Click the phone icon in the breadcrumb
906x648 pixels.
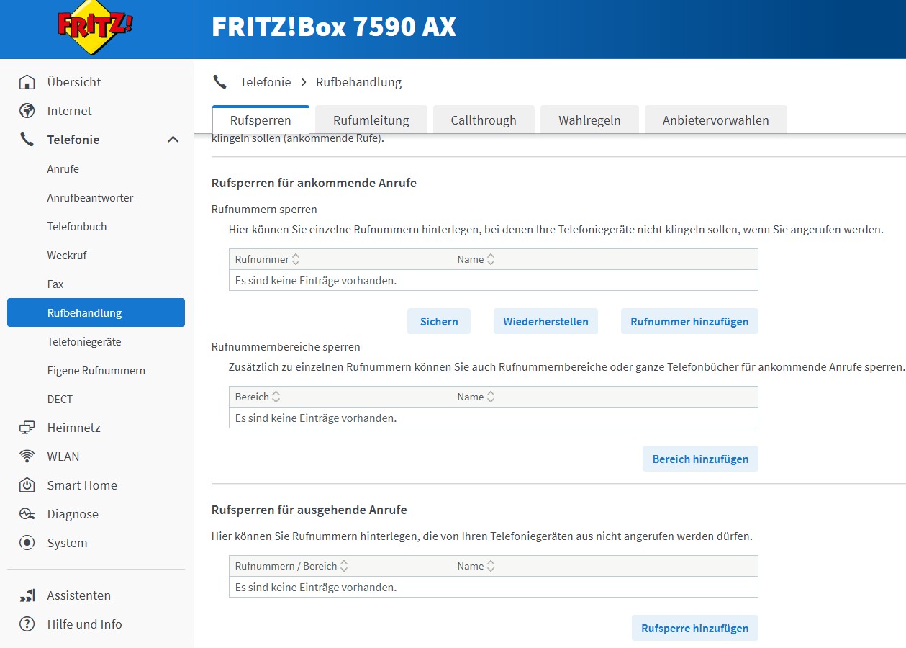[x=219, y=82]
